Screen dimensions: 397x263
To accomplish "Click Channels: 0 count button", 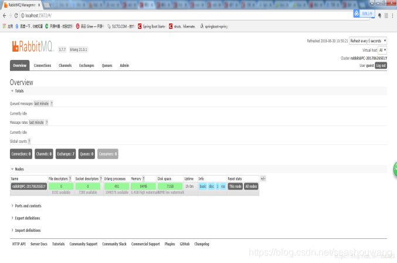I will pos(44,154).
